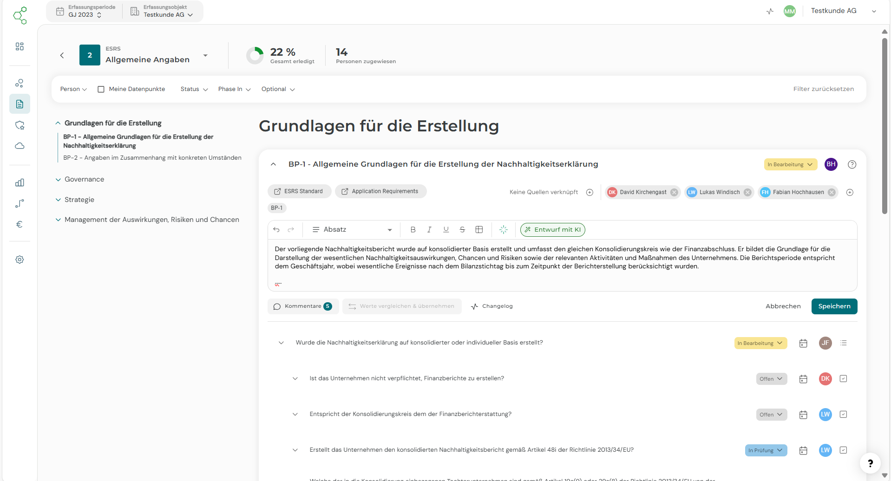Insert a table via the toolbar icon

click(479, 229)
